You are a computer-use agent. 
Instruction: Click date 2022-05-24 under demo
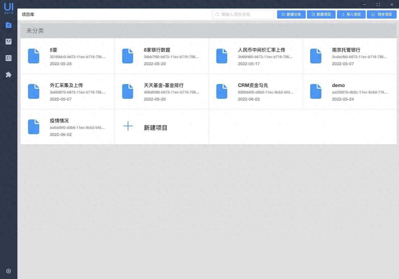(343, 99)
